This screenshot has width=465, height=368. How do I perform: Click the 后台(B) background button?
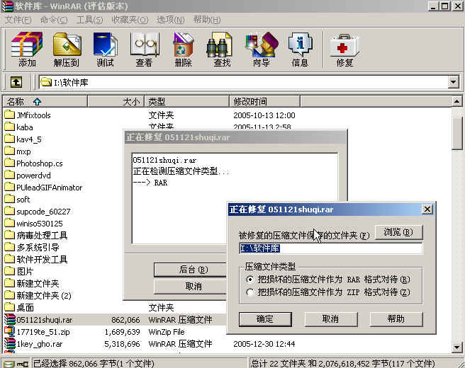tap(190, 270)
